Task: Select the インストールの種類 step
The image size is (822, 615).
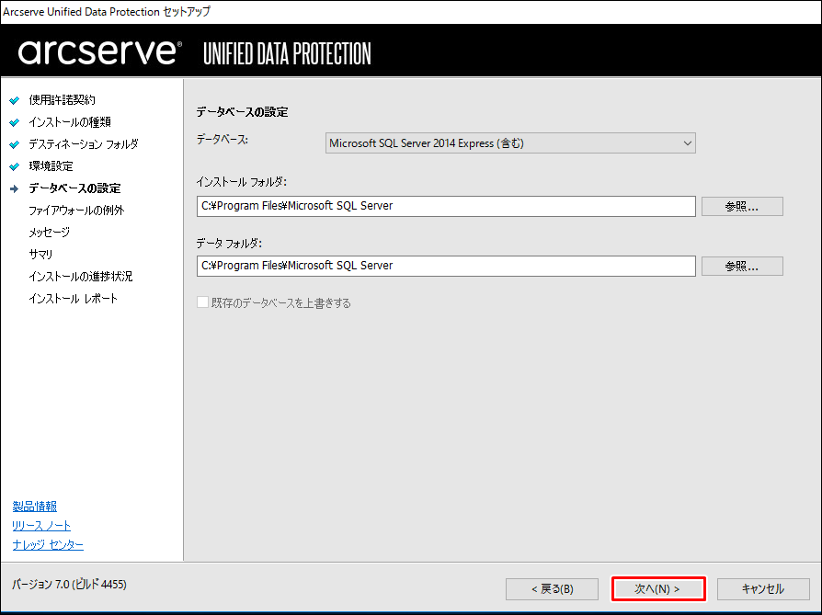Action: coord(70,121)
